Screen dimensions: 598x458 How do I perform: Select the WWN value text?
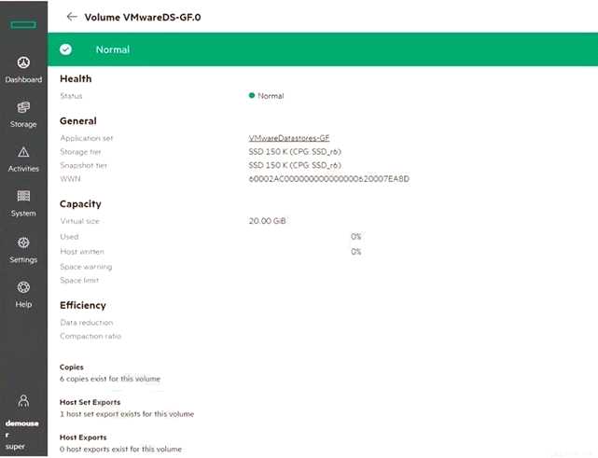[x=323, y=178]
